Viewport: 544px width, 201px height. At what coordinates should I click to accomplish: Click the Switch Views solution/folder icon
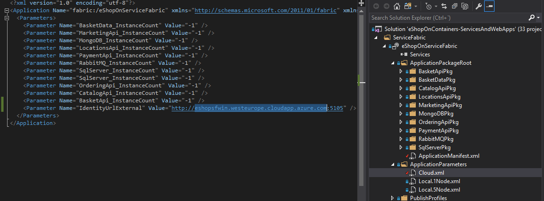click(408, 6)
